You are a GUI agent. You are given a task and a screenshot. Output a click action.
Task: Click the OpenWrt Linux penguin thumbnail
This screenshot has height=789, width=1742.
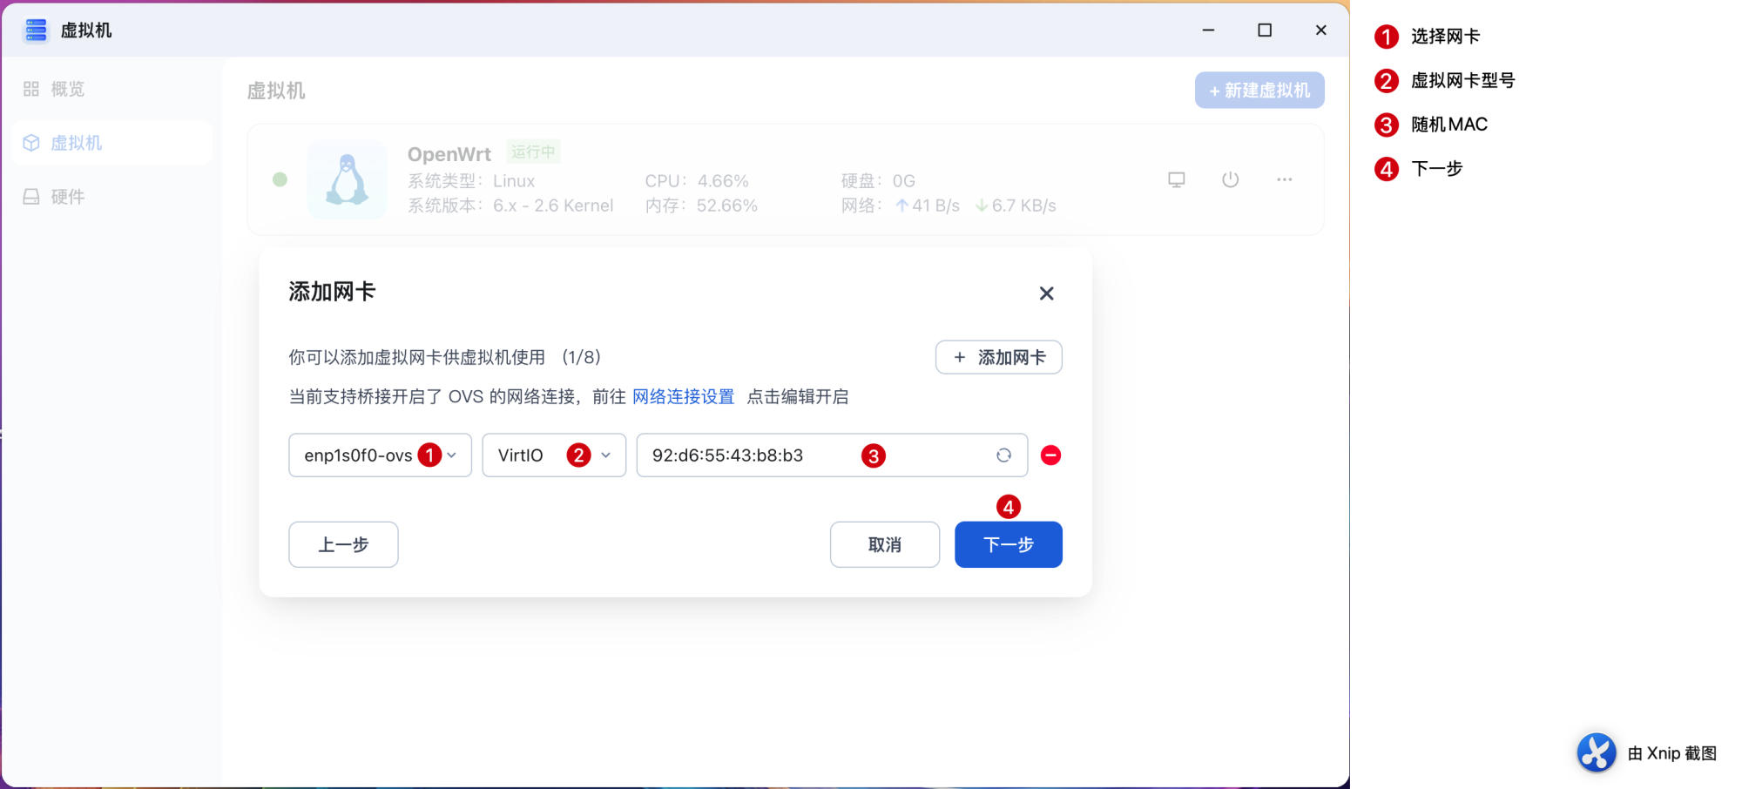point(347,179)
